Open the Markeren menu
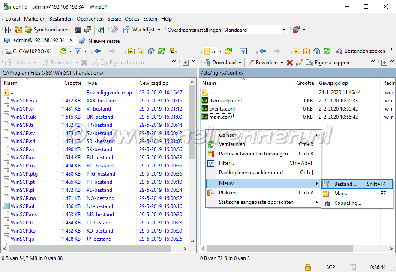The image size is (396, 272). pyautogui.click(x=35, y=19)
